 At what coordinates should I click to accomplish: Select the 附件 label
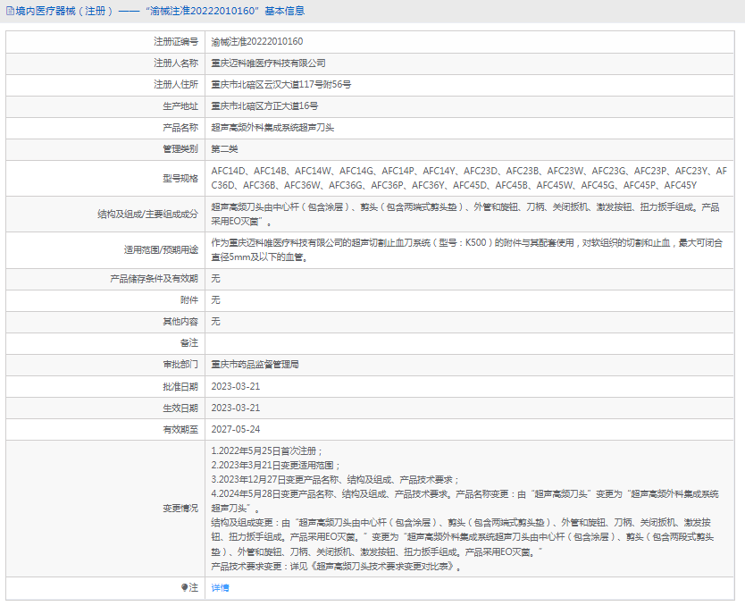point(189,300)
